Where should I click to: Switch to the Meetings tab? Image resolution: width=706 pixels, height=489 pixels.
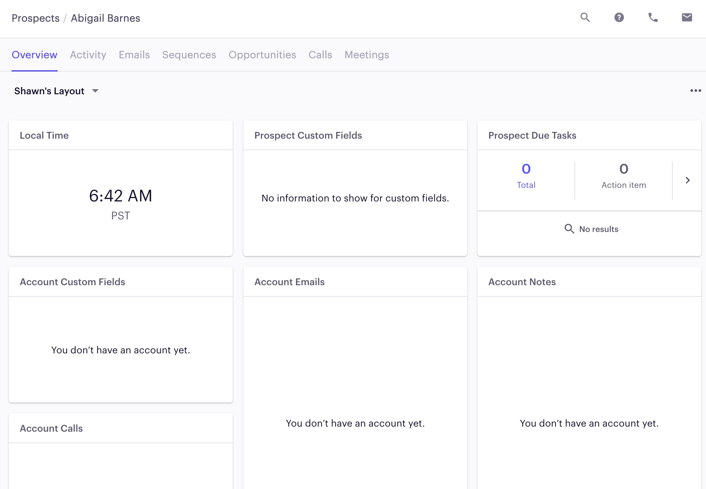[x=367, y=55]
